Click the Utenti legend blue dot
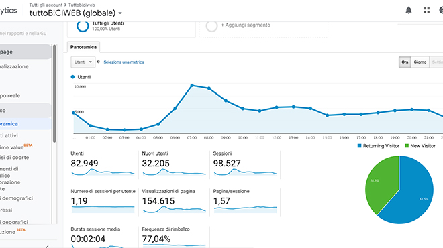Viewport: 443px width, 248px height. pyautogui.click(x=72, y=76)
